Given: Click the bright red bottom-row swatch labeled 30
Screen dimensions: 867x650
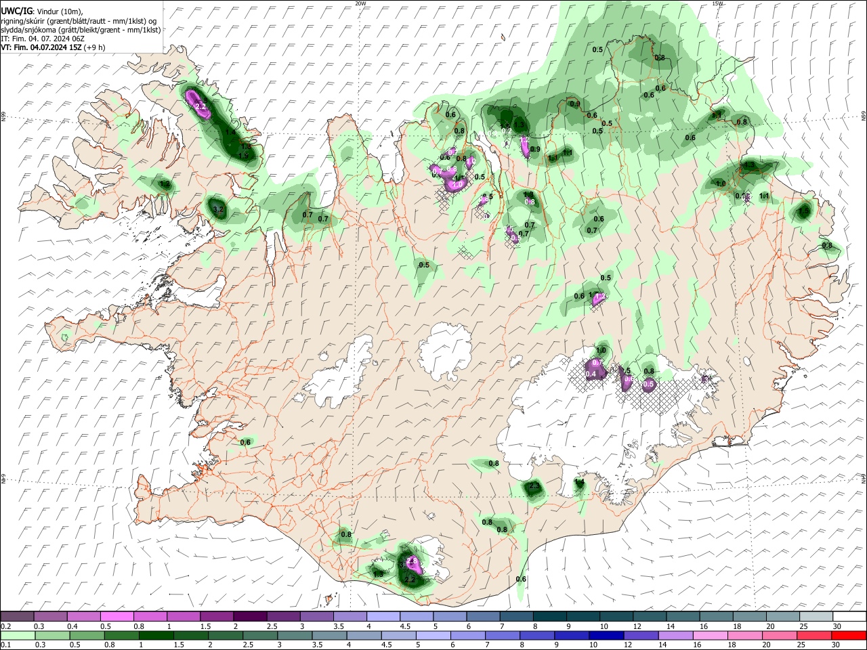Looking at the screenshot, I should pyautogui.click(x=849, y=635).
